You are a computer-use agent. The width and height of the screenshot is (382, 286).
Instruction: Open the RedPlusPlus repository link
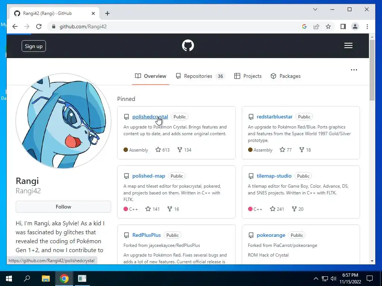click(146, 235)
